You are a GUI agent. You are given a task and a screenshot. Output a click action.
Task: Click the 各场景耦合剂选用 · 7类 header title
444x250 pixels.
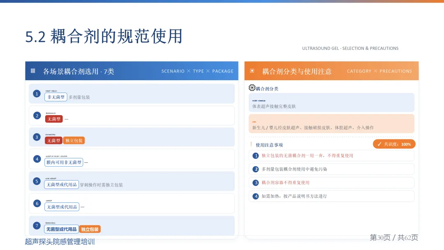(x=79, y=72)
